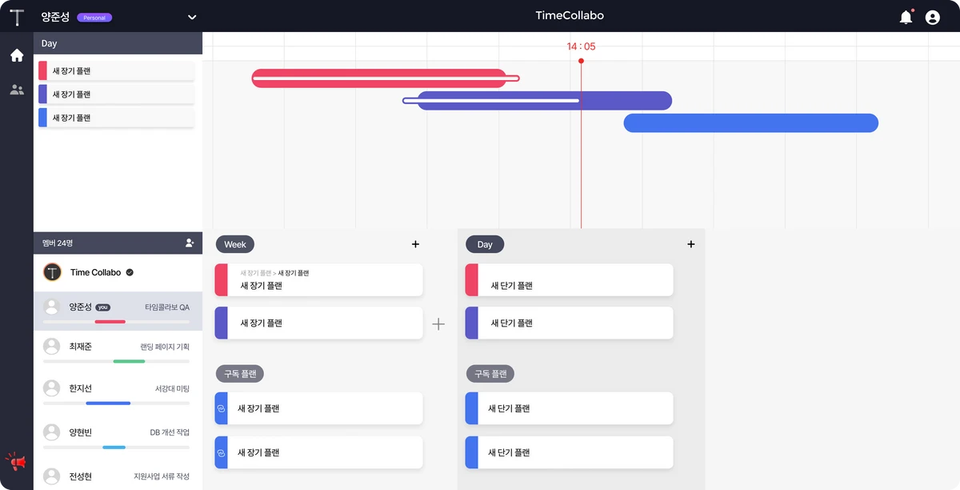Click link icon on first subscribed Week plan

tap(222, 408)
